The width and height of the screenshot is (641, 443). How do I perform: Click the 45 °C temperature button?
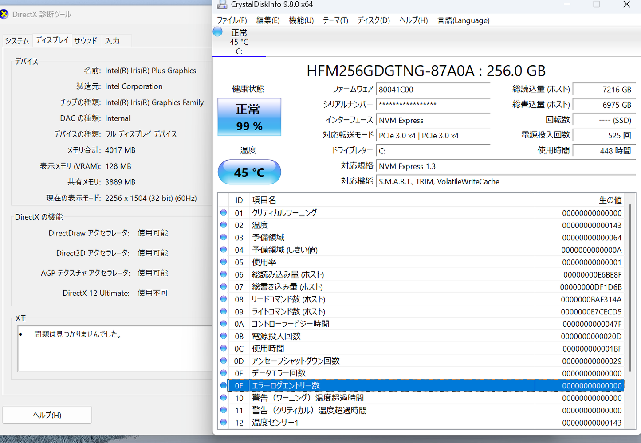[249, 172]
